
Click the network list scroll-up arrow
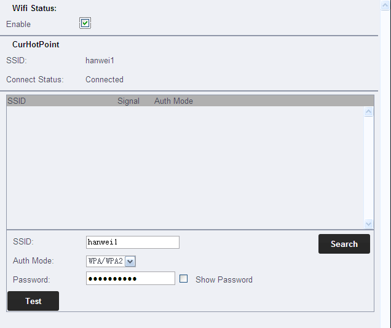[368, 112]
